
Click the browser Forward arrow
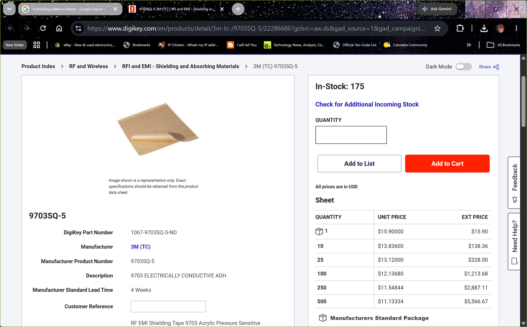pyautogui.click(x=27, y=28)
